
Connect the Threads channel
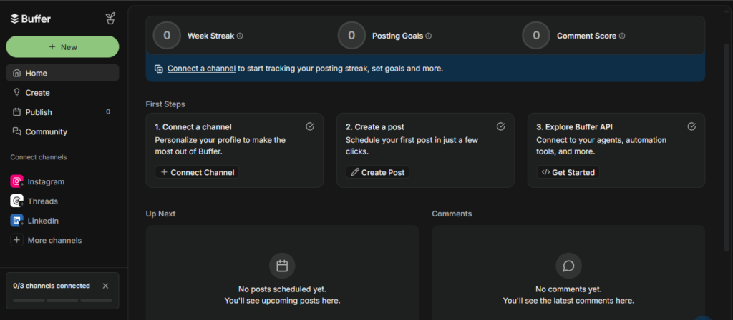tap(63, 201)
